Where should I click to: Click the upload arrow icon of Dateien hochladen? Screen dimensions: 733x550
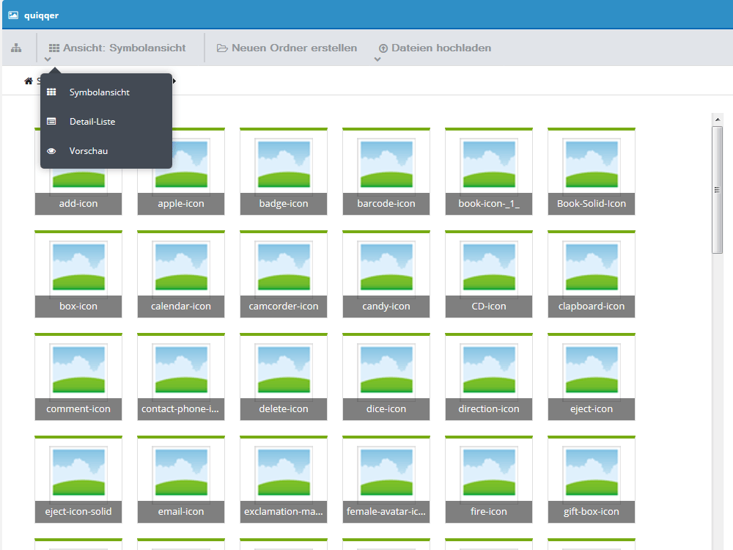pos(383,48)
